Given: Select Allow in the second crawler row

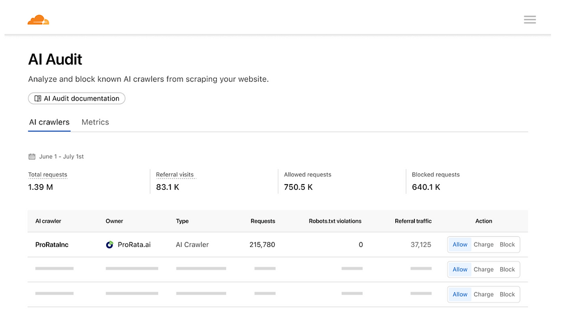Looking at the screenshot, I should coord(460,270).
